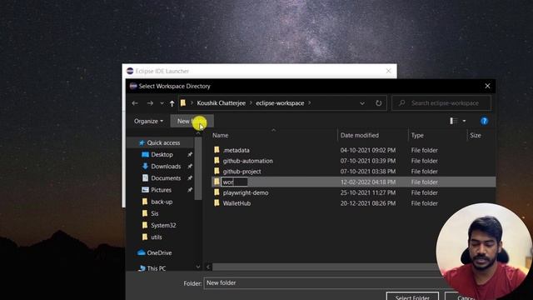This screenshot has width=533, height=300.
Task: Sort by Date modified column
Action: click(359, 135)
